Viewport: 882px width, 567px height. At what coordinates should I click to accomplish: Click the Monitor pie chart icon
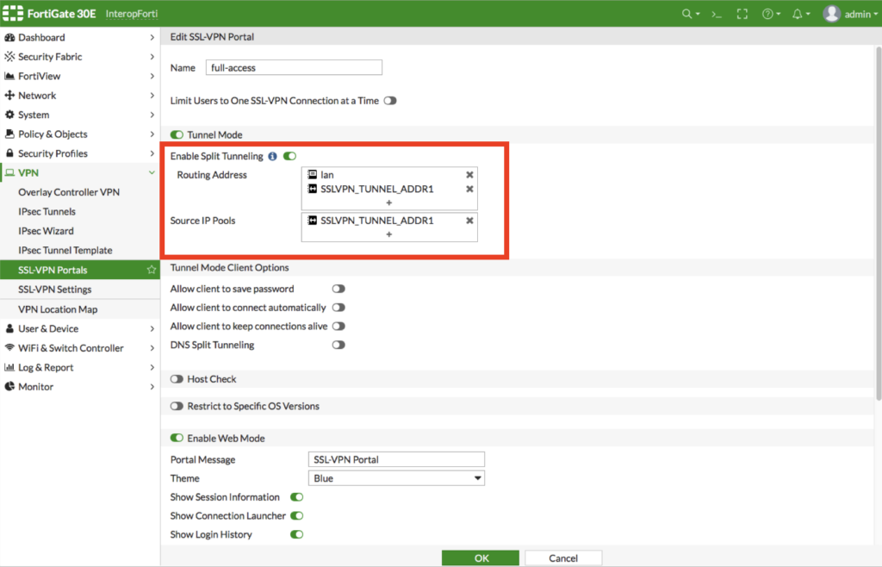click(9, 386)
